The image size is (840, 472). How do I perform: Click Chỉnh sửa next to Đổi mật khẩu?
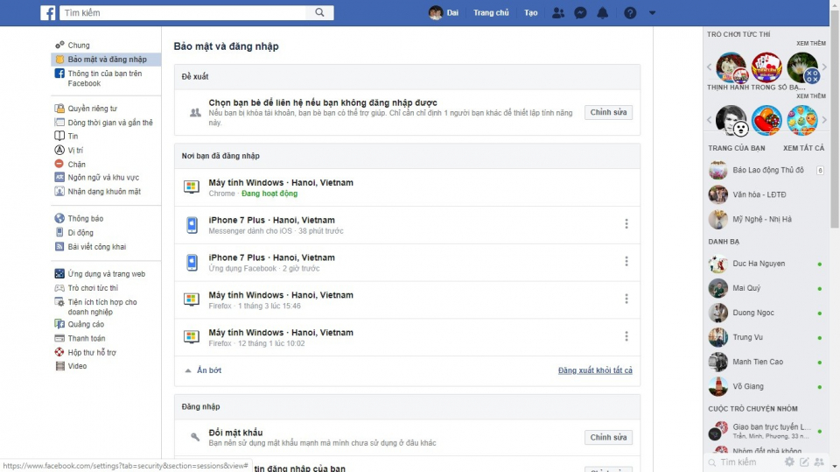(608, 438)
